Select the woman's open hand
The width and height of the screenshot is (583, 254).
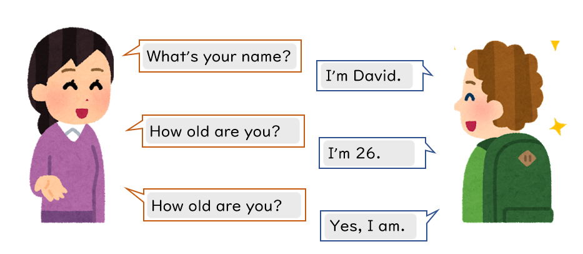click(50, 189)
